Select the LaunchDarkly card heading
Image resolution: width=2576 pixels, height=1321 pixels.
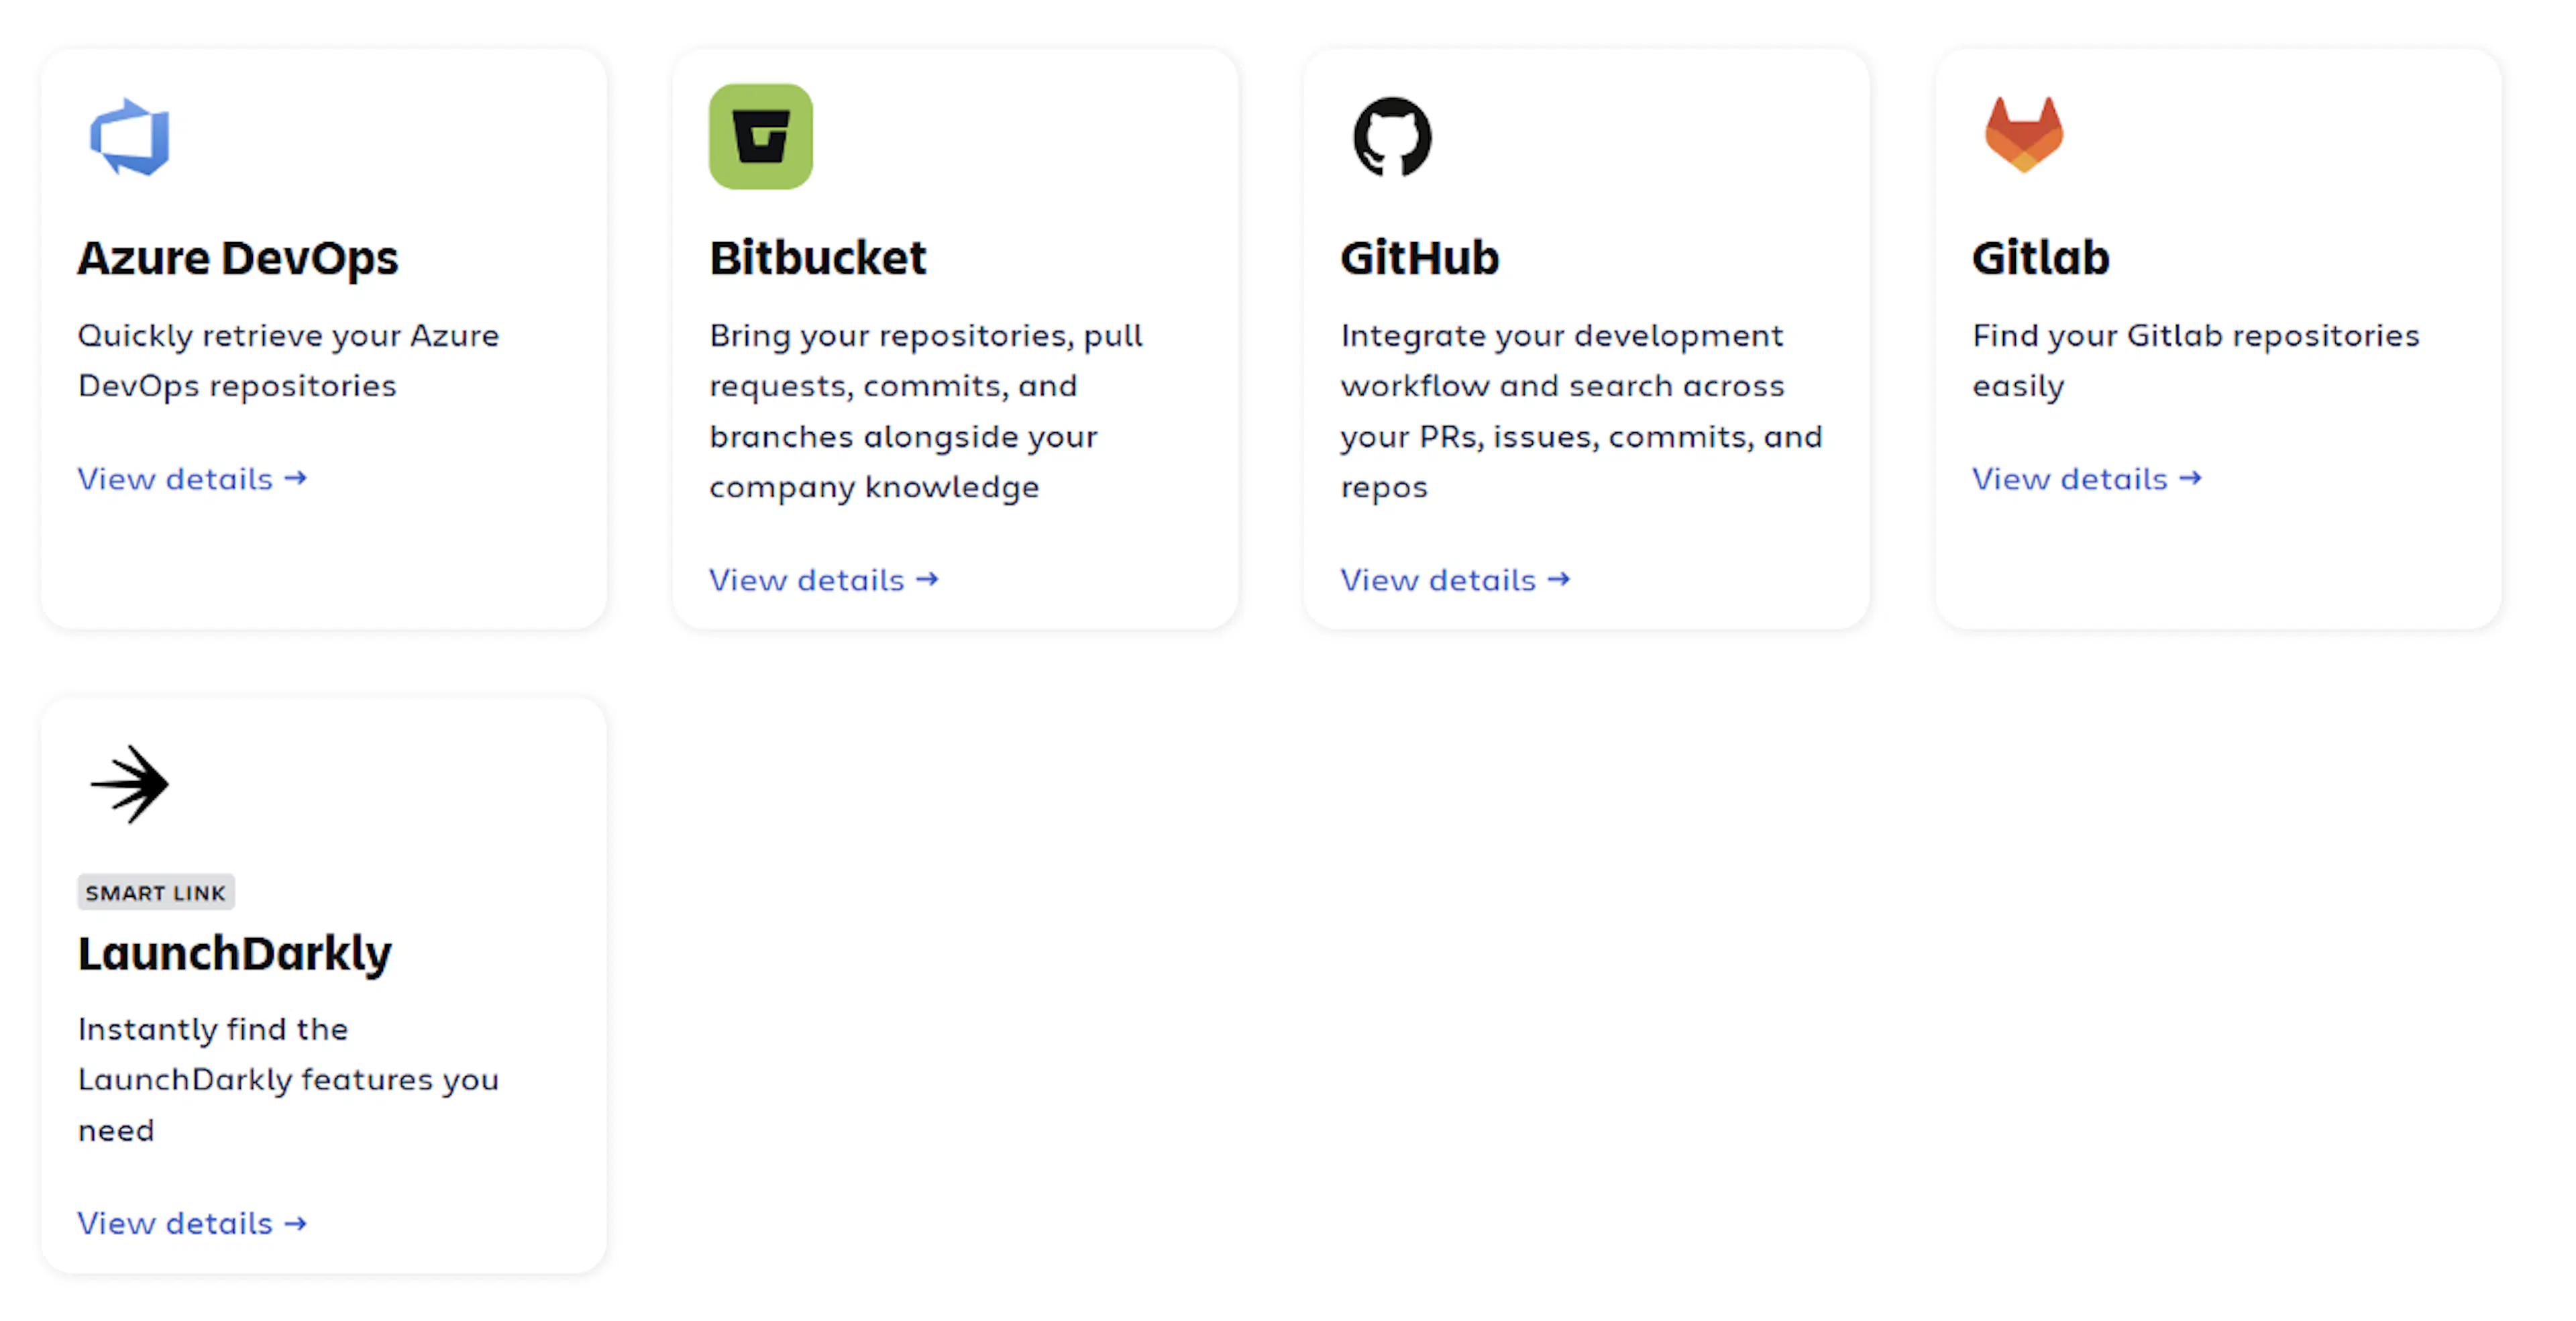(x=235, y=953)
